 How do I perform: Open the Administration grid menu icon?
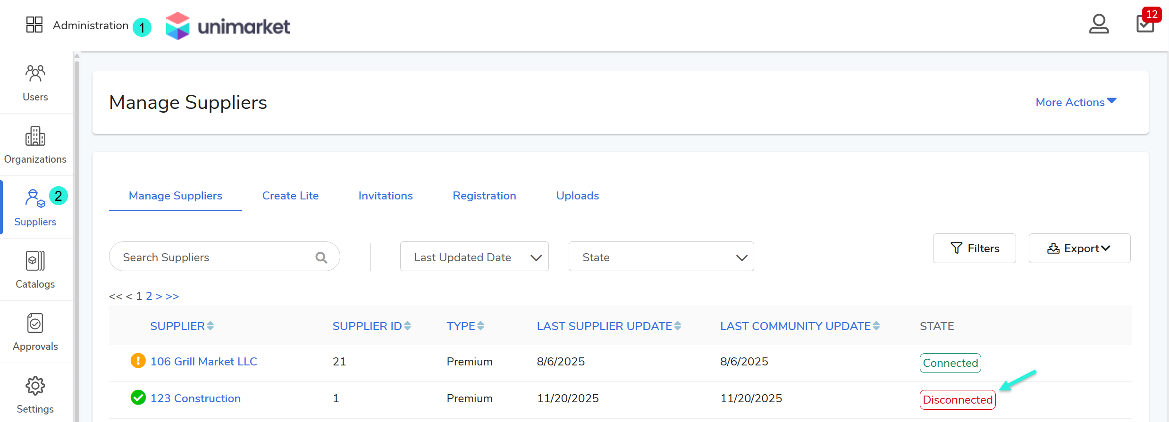click(x=34, y=25)
